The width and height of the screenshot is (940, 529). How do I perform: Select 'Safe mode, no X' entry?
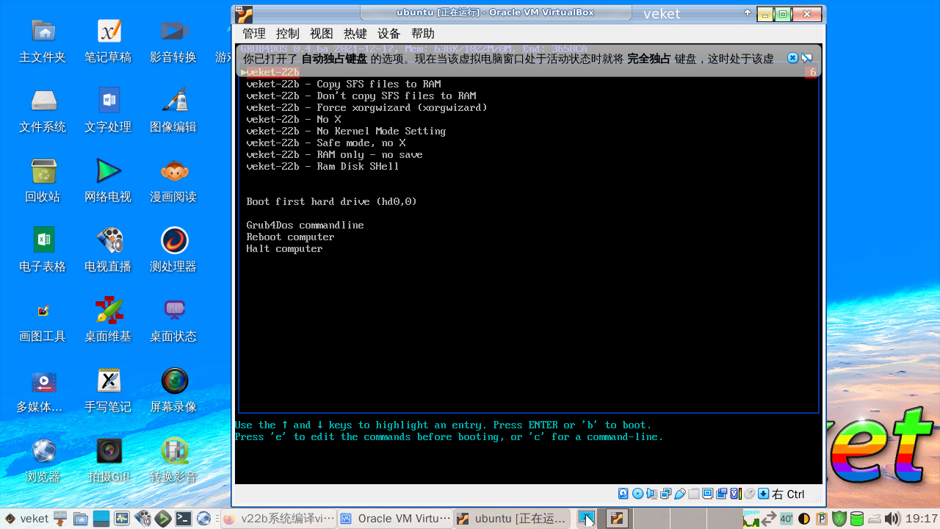coord(326,143)
